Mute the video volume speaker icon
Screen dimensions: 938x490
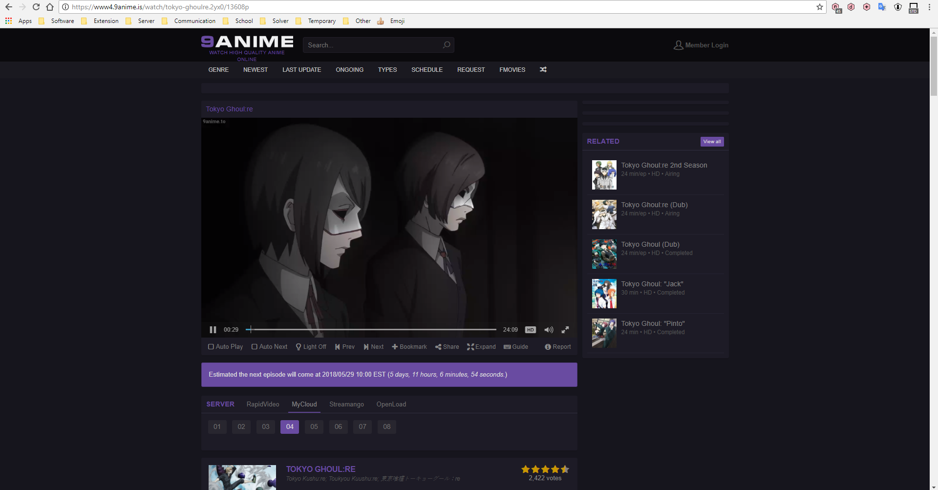[549, 330]
